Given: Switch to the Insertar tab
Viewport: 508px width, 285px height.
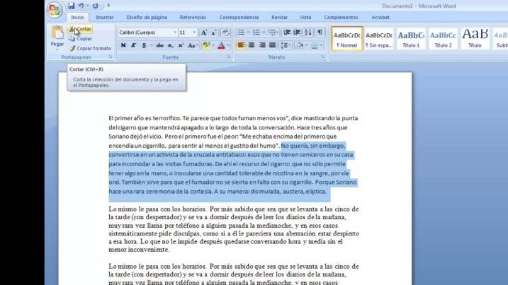Looking at the screenshot, I should [x=104, y=17].
